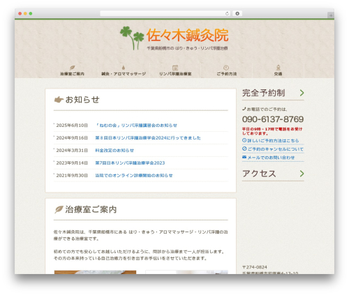Click the mail icon beside メールでのお問い合わせ
Screen dimensions: 349x295
click(x=244, y=157)
